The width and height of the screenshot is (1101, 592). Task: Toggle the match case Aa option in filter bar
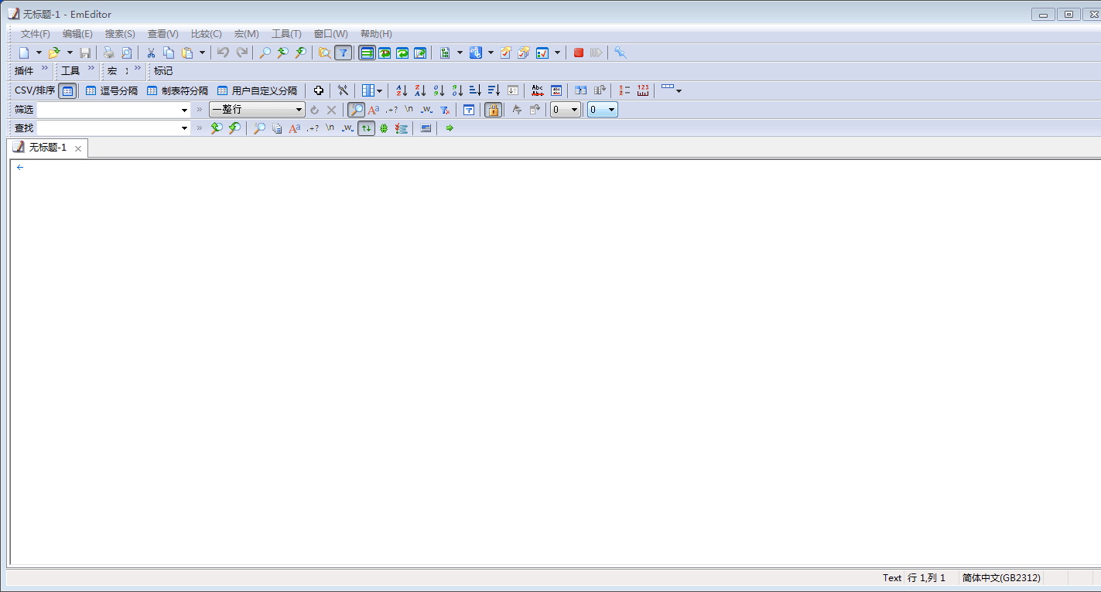[373, 109]
